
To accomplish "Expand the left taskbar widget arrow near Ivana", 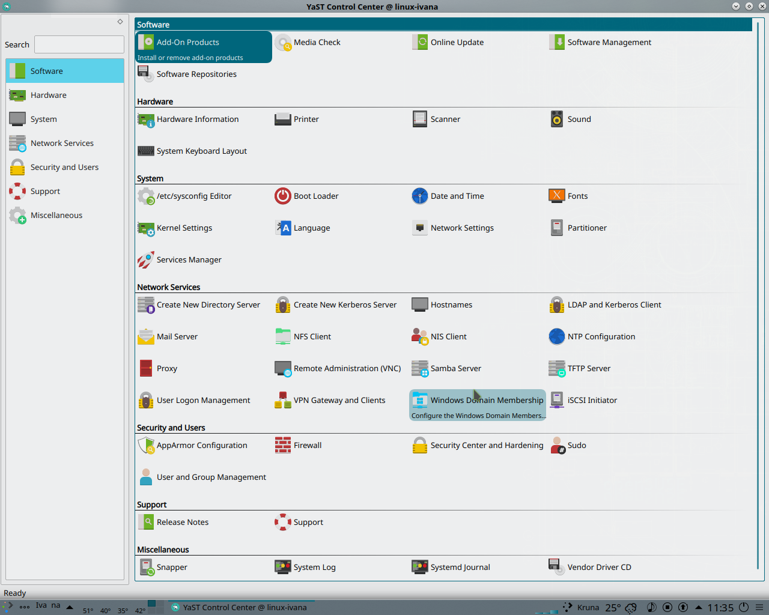I will [69, 607].
